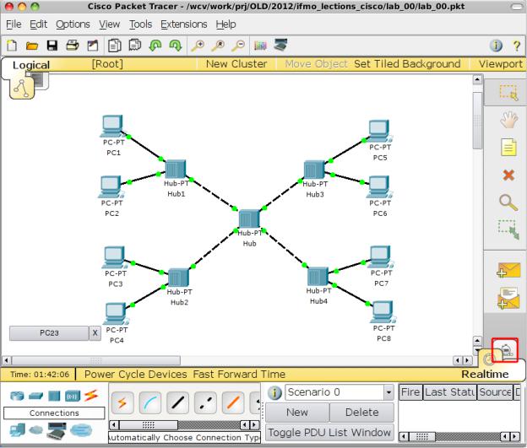
Task: Open the Help menu
Action: pyautogui.click(x=225, y=24)
